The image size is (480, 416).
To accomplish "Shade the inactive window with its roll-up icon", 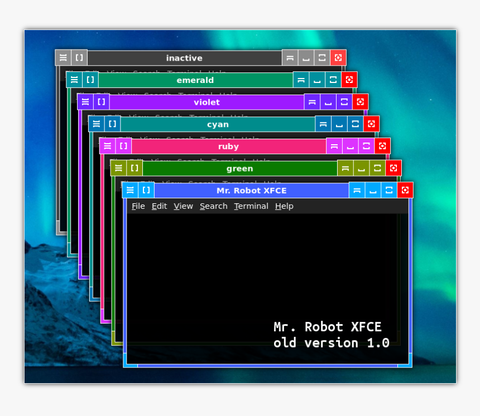I will coord(290,58).
